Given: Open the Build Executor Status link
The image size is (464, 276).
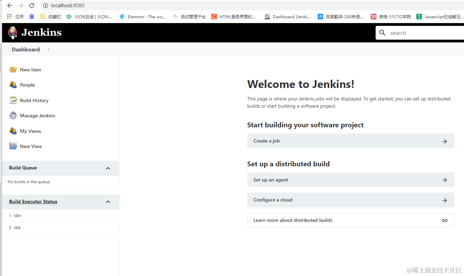Looking at the screenshot, I should pos(33,201).
